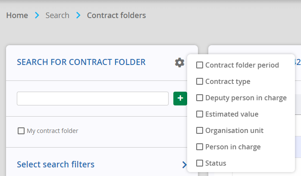Check Contract folder period option
Screen dimensions: 301x176
click(200, 65)
